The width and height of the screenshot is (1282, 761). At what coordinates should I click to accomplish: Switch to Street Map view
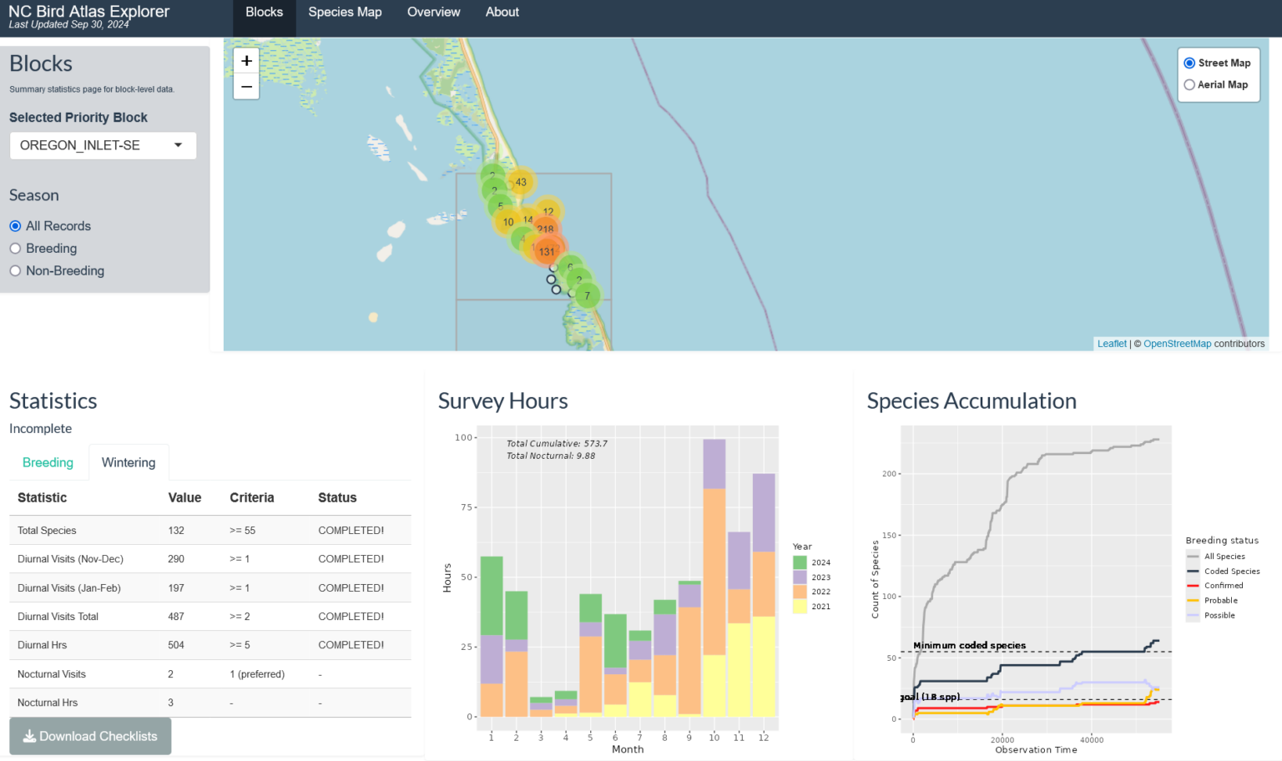[1189, 63]
